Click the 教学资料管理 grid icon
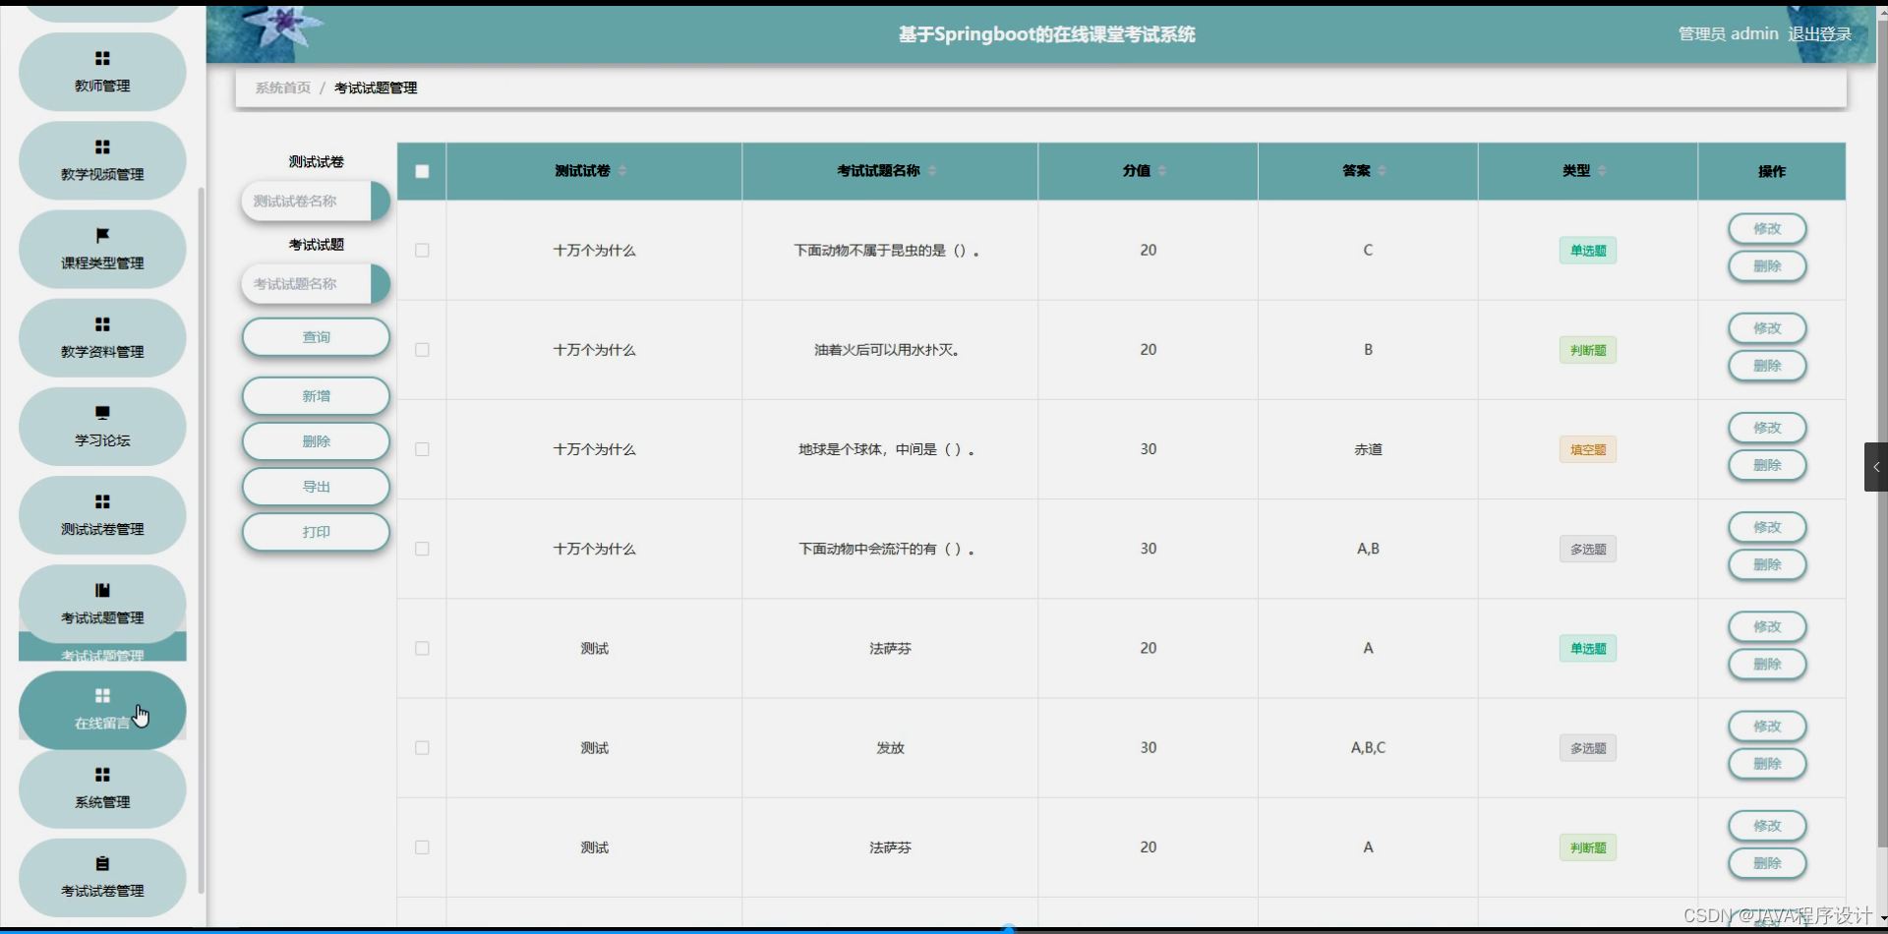Screen dimensions: 1888x934 [101, 323]
